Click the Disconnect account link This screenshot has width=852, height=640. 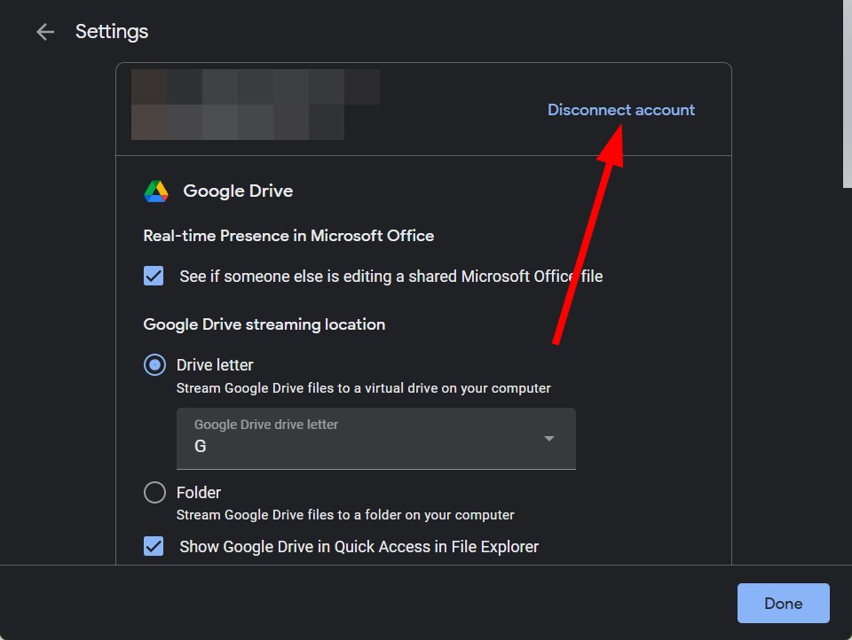(620, 109)
